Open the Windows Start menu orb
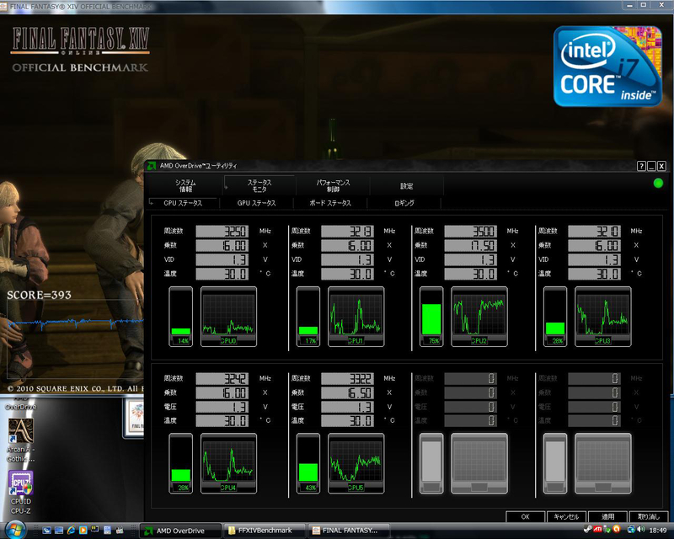 tap(15, 530)
